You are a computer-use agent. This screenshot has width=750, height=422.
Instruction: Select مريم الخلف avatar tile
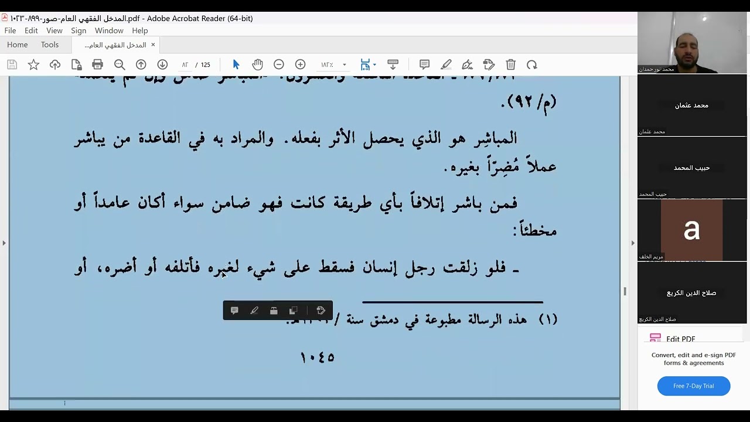[692, 230]
